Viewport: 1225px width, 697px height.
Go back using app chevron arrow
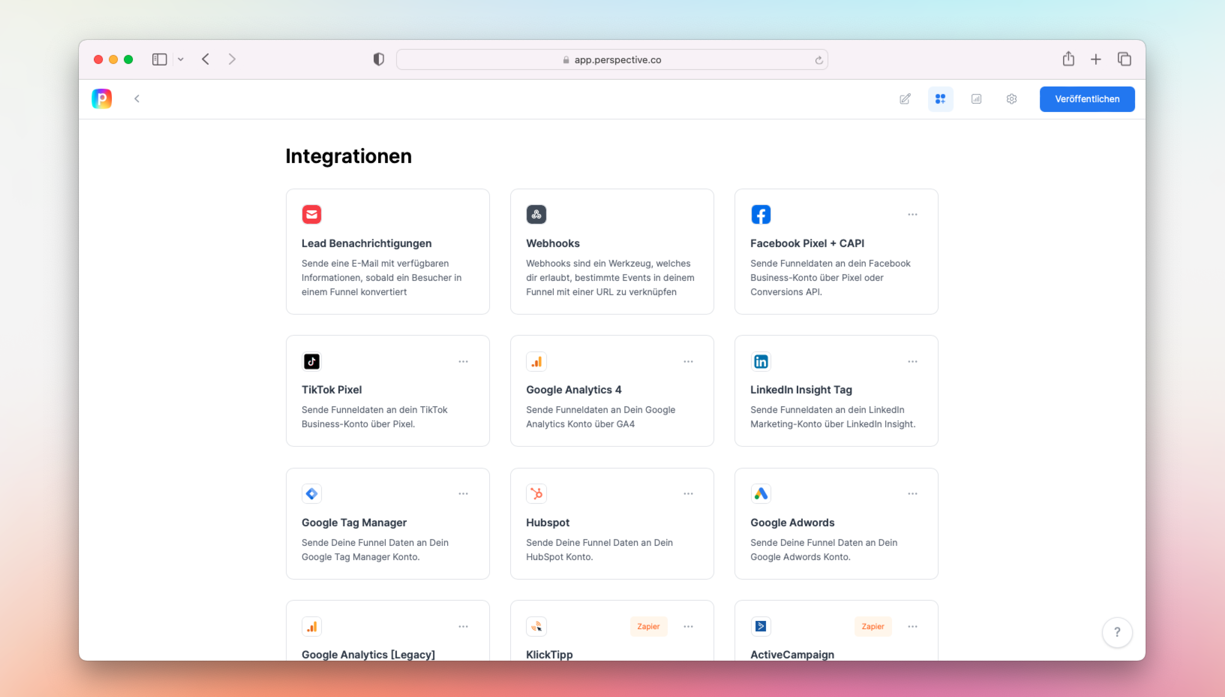click(x=137, y=99)
